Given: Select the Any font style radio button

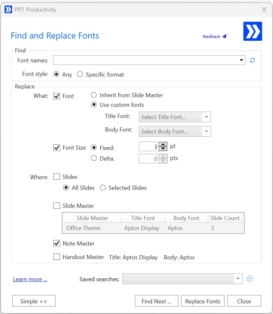Looking at the screenshot, I should click(56, 74).
